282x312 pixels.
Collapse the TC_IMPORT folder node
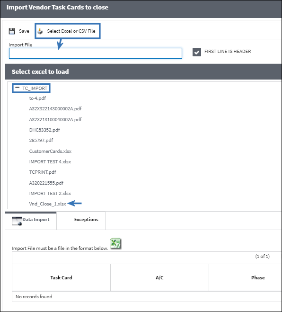point(18,88)
